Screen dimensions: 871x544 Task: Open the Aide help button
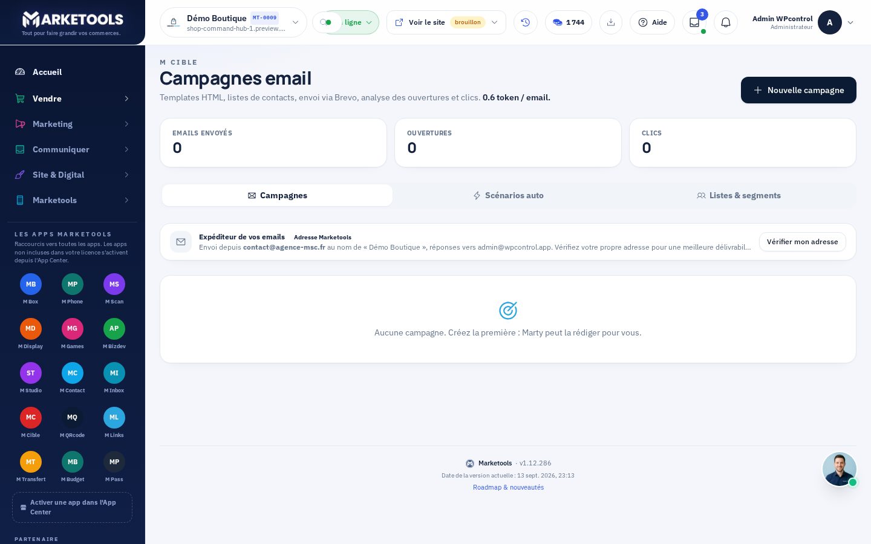[652, 22]
